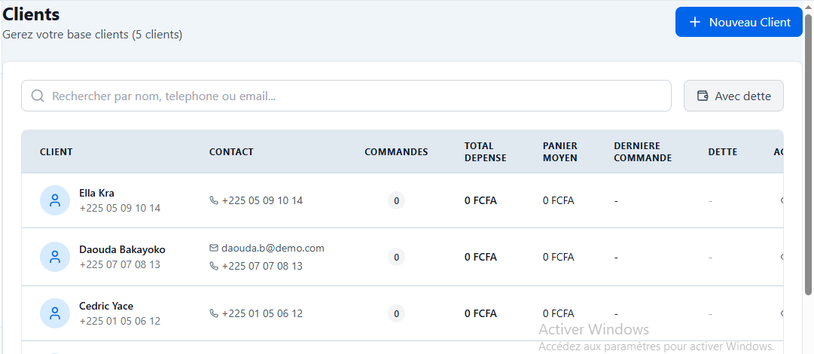Select the client name Cedric Yace

[x=106, y=307]
